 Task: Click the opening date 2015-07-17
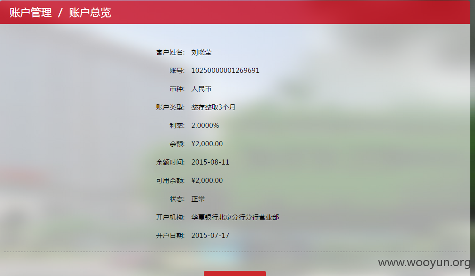[210, 236]
